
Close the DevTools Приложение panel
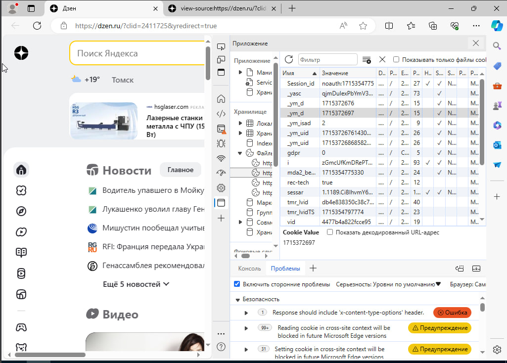tap(476, 44)
